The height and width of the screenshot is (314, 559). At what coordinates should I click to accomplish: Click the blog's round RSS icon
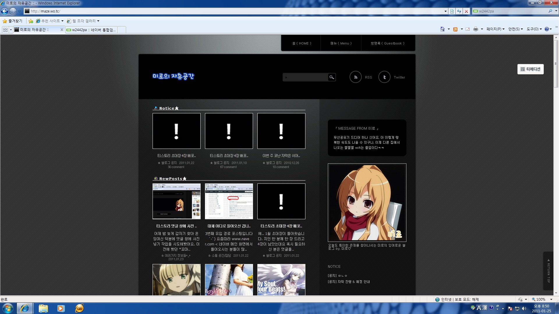(x=355, y=77)
